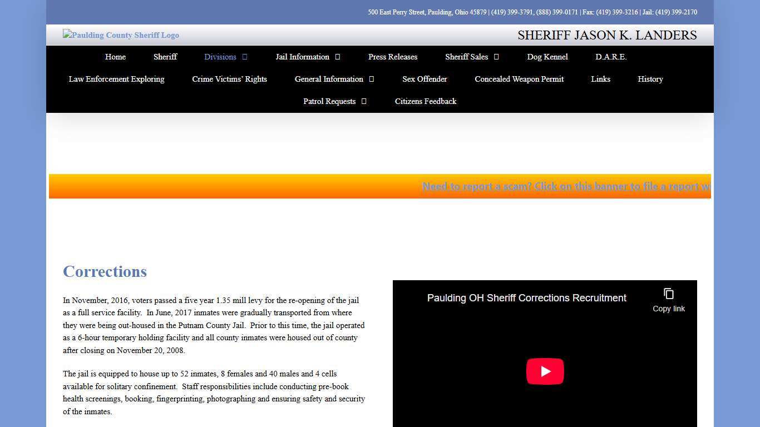Open the Home menu item
Image resolution: width=760 pixels, height=427 pixels.
[x=115, y=57]
